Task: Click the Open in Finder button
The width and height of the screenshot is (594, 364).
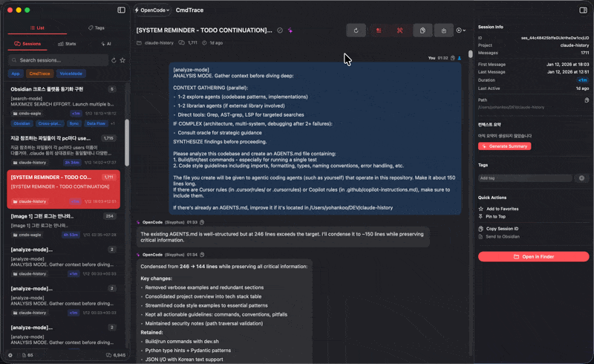Action: (x=533, y=257)
